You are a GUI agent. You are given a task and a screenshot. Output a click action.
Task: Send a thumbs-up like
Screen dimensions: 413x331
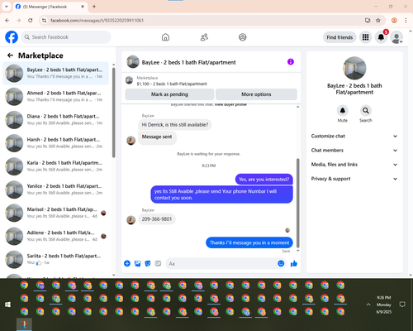coord(294,263)
